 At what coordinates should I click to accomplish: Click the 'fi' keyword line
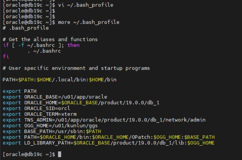pyautogui.click(x=6, y=57)
